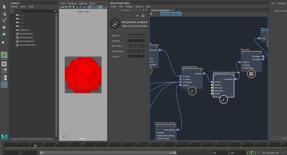
Task: Expand sources port on simulate_particles
Action: pos(183,76)
